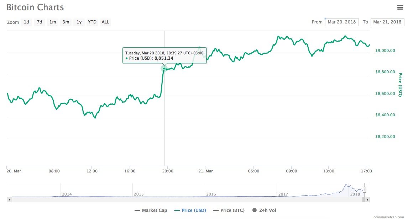Set zoom to 1d
This screenshot has height=219, width=408.
click(26, 22)
